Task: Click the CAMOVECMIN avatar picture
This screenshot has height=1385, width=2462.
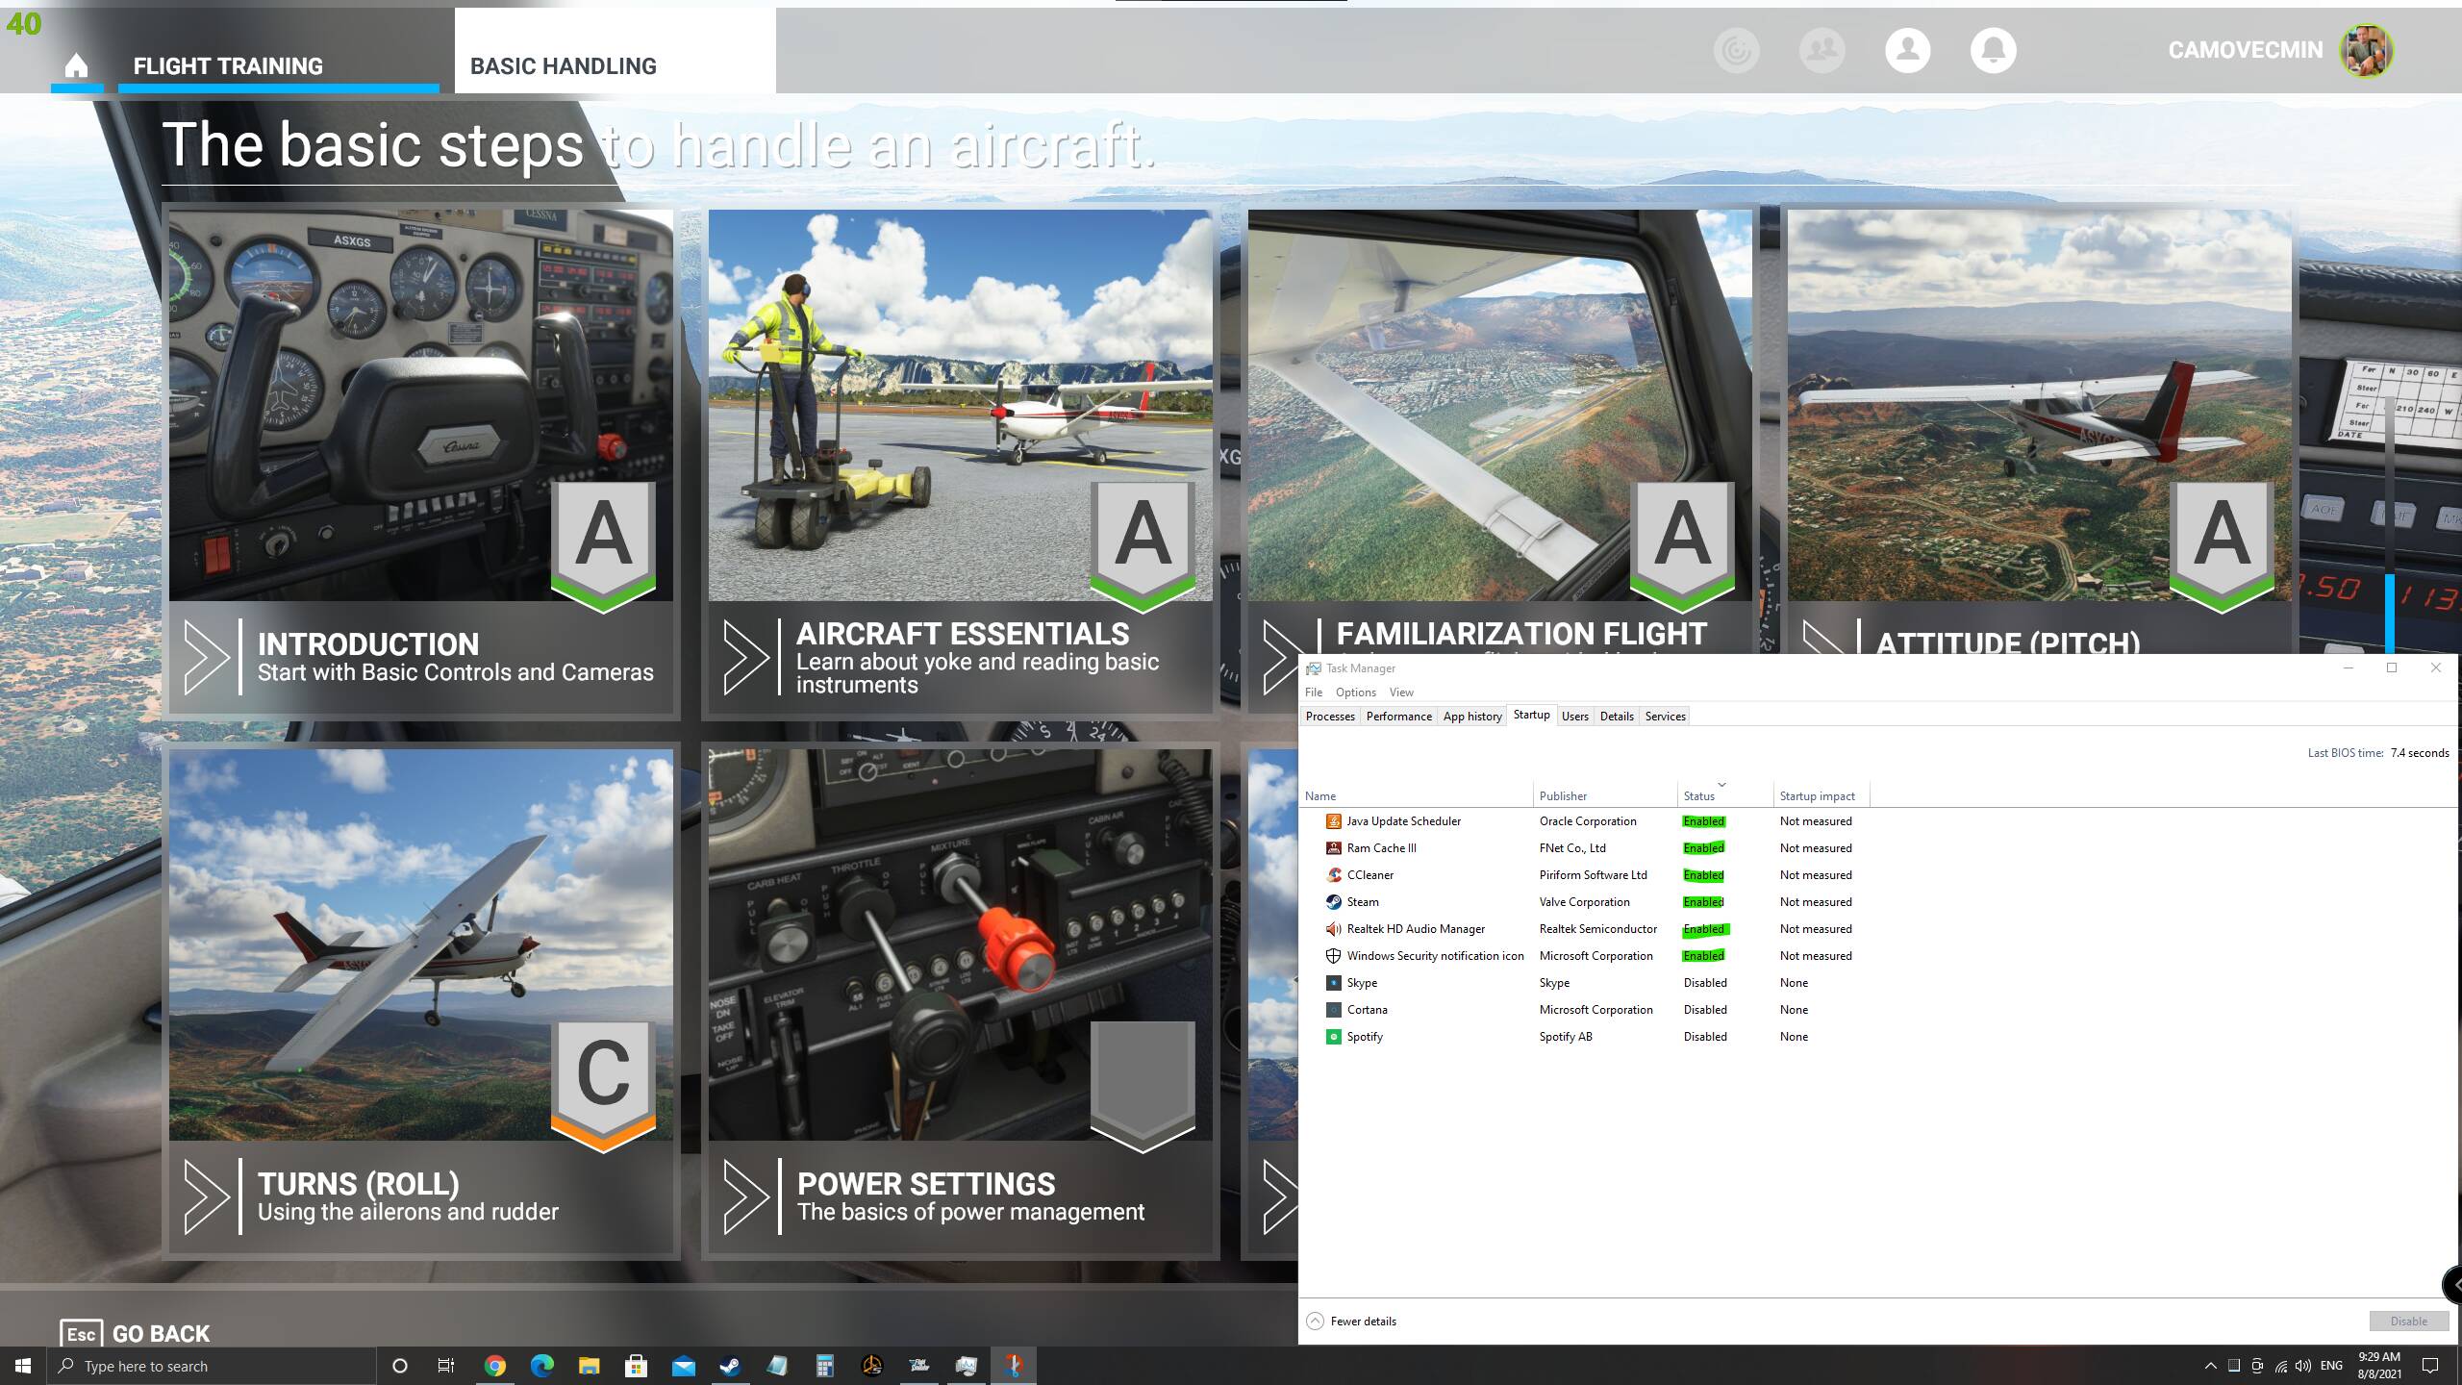Action: (x=2367, y=50)
